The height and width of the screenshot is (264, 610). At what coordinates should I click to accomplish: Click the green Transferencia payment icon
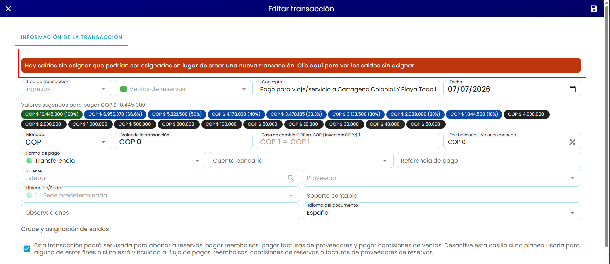(29, 161)
